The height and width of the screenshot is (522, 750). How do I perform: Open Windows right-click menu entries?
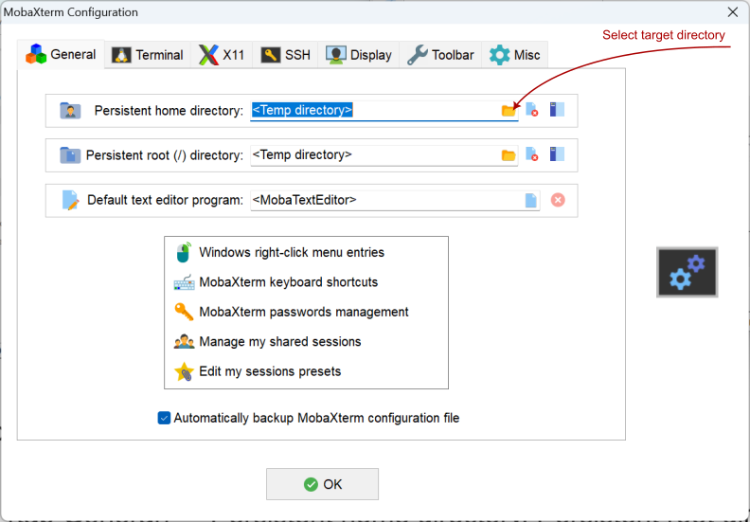pos(292,252)
